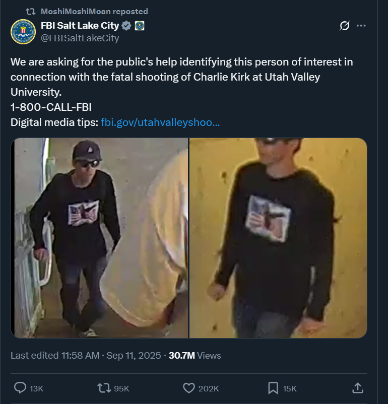Click the FBI Salt Lake City display name
Image resolution: width=388 pixels, height=404 pixels.
click(80, 26)
